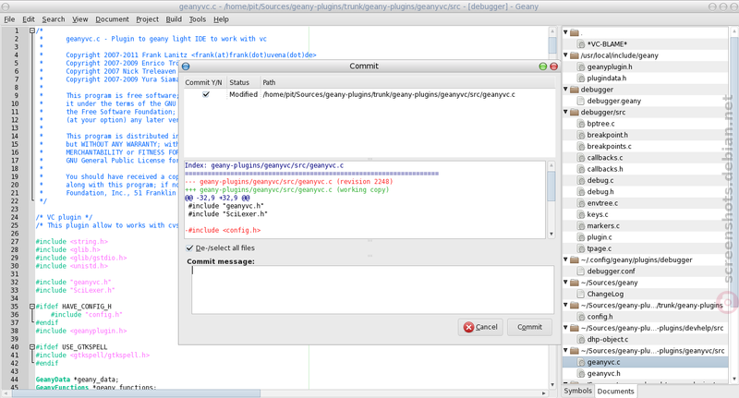Open the Help menu

click(221, 19)
